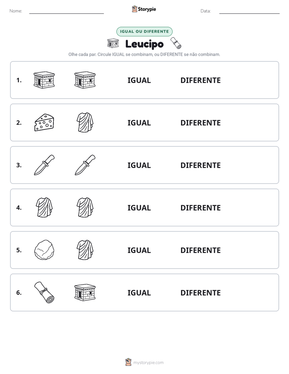The image size is (289, 374).
Task: Click the scroll icon beside the Leucipo title
Action: pos(176,43)
